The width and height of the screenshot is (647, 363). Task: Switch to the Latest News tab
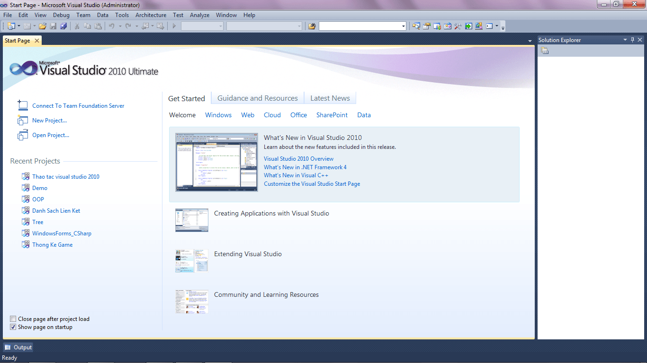pos(330,98)
